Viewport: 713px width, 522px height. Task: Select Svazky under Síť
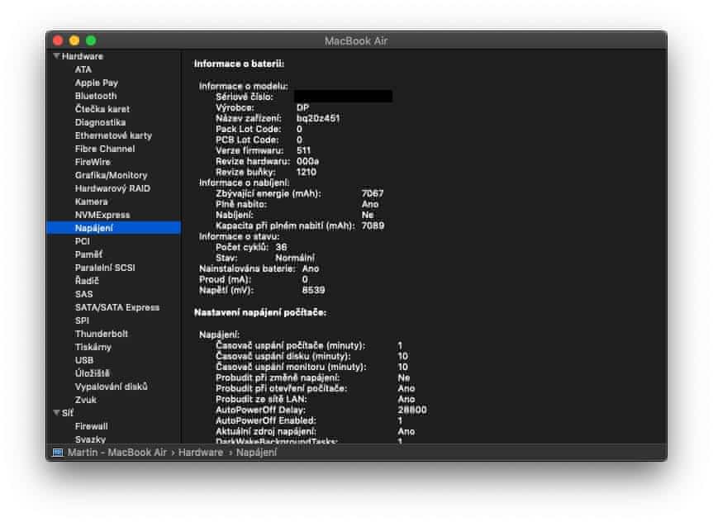click(x=91, y=439)
